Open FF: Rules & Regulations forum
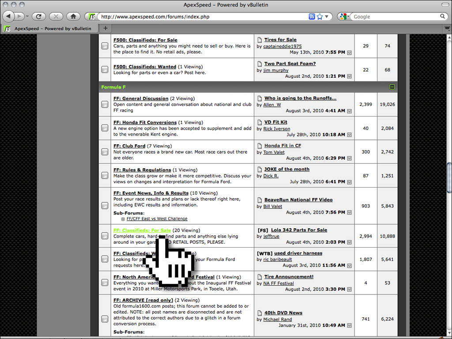 [x=142, y=170]
